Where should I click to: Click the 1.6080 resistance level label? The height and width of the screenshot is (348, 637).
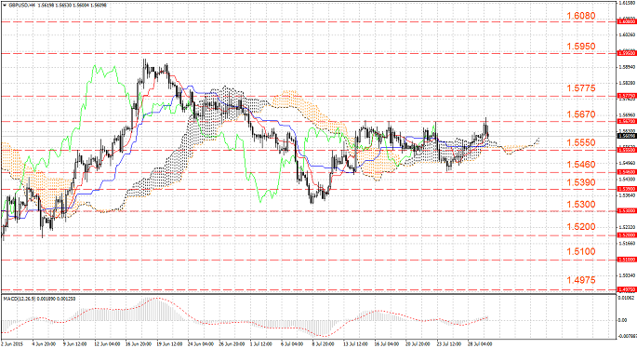(581, 16)
